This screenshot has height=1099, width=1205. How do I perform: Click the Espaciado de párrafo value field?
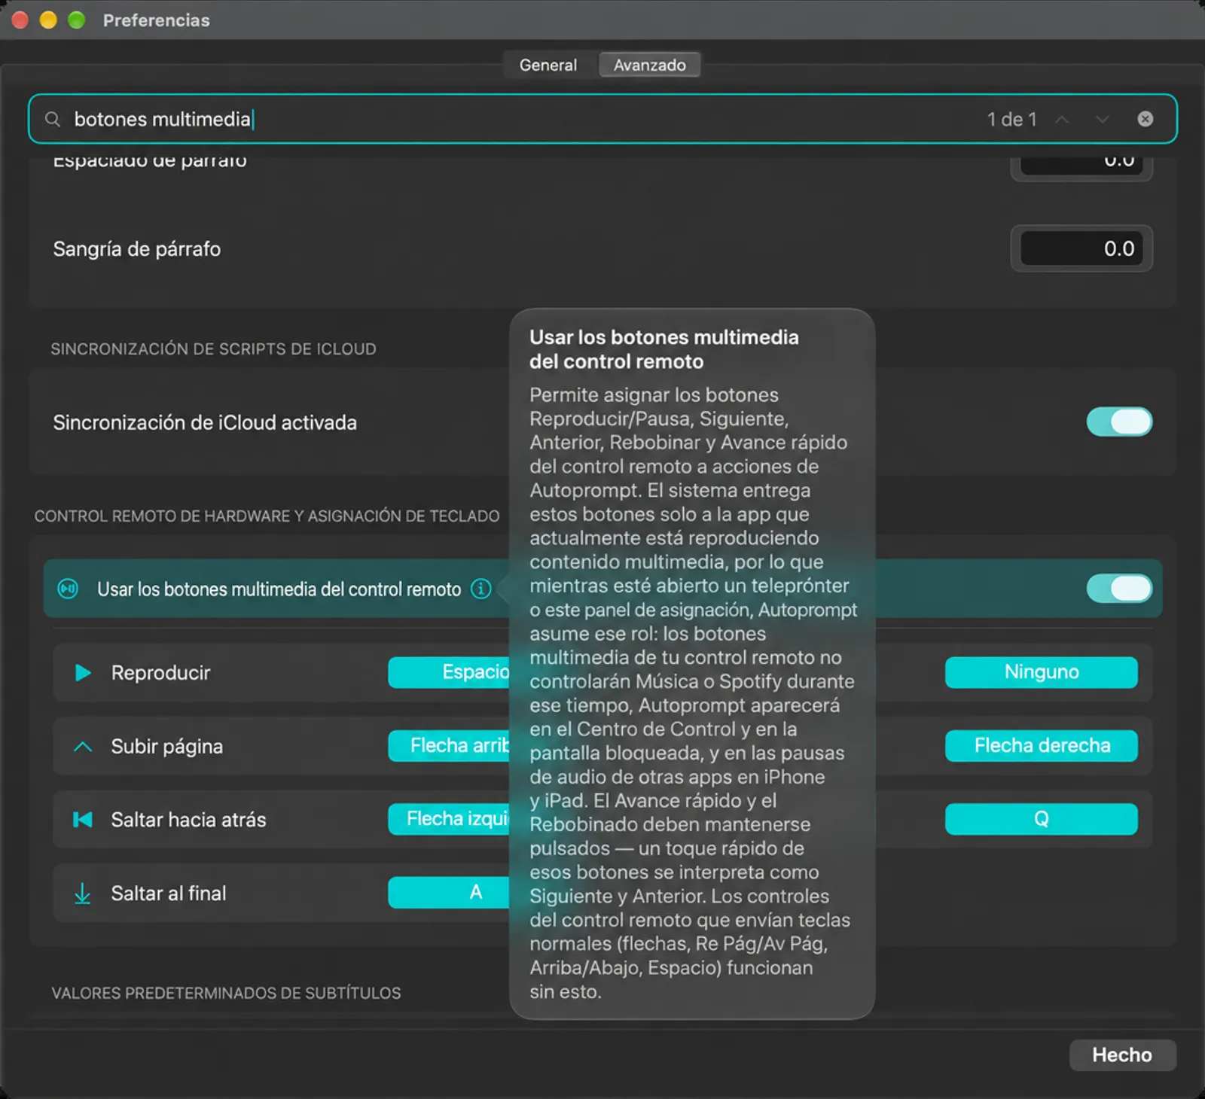pyautogui.click(x=1081, y=165)
